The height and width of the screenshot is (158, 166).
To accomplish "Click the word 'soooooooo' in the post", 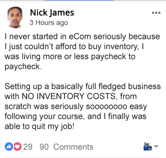I will click(x=107, y=106).
